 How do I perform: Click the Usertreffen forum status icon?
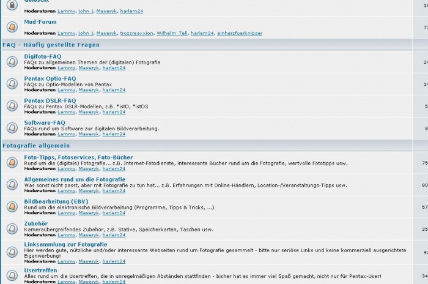(x=12, y=275)
